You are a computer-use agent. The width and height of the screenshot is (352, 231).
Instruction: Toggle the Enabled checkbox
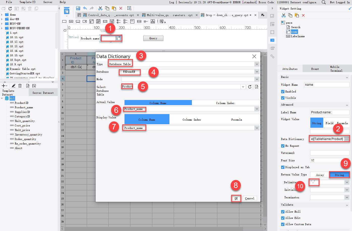283,91
